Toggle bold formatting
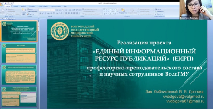This screenshot has height=109, width=213. coord(40,13)
